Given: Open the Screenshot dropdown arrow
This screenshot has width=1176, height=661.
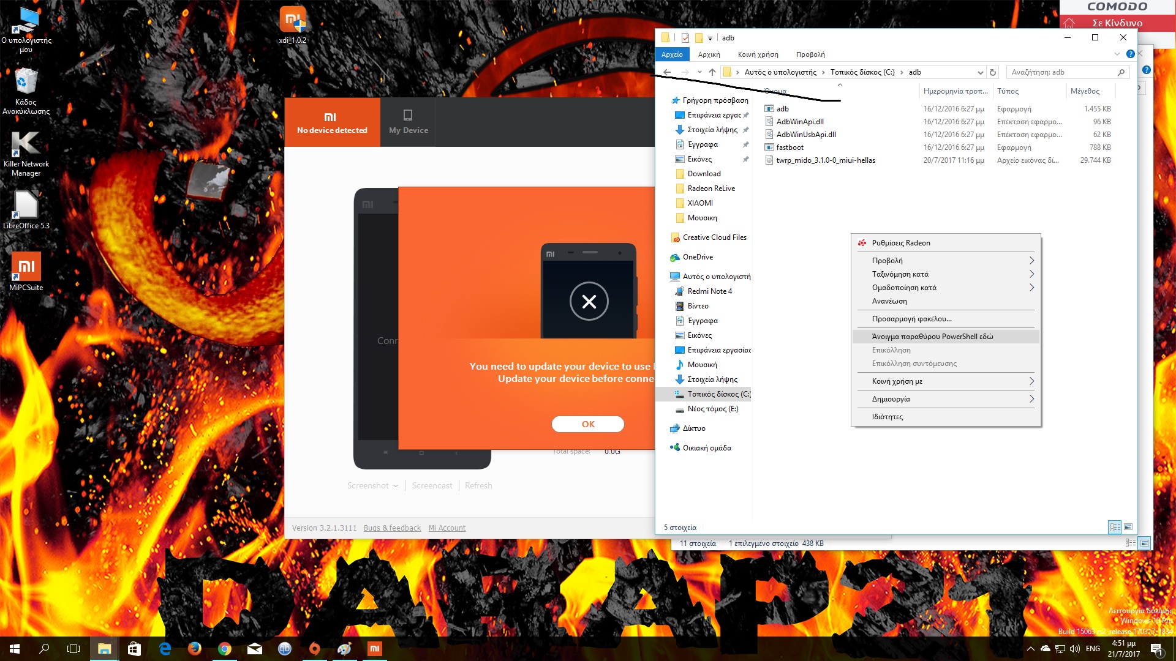Looking at the screenshot, I should click(x=396, y=486).
